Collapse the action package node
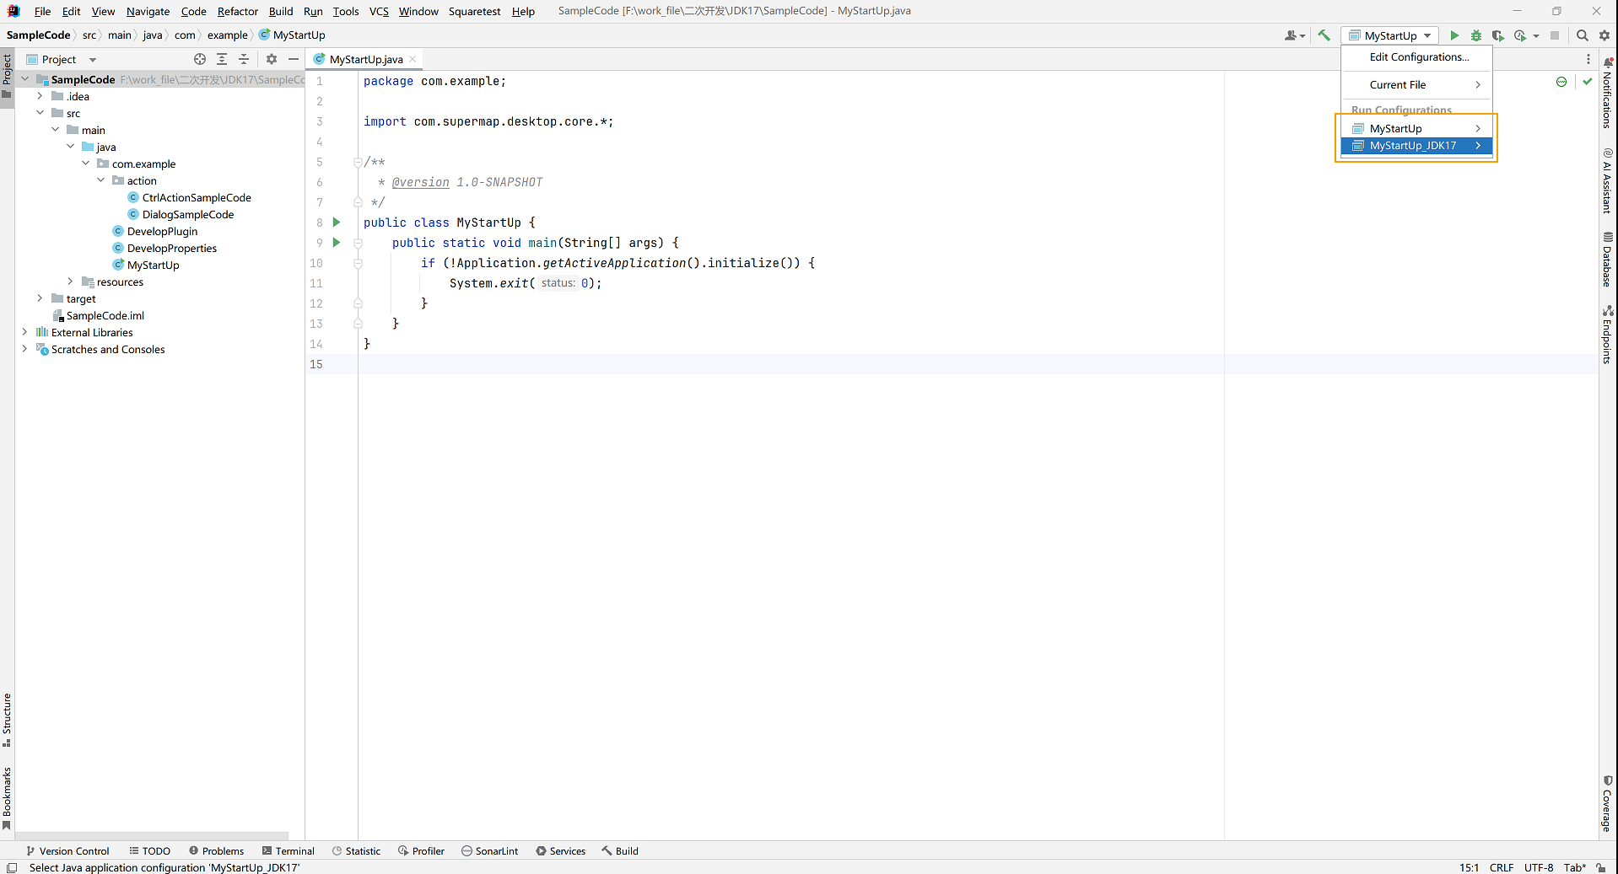Screen dimensions: 1618x874 (x=101, y=180)
